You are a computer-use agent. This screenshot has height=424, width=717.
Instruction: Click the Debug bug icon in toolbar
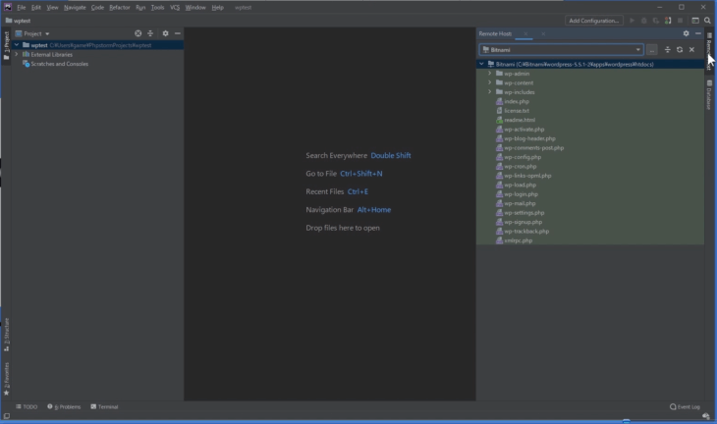pyautogui.click(x=644, y=21)
